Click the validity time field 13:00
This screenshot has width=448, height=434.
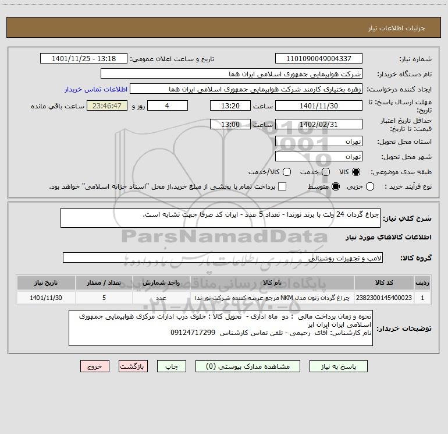[230, 124]
